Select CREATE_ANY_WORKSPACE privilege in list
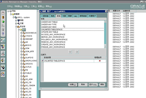Image resolution: width=146 pixels, height=98 pixels. [x=53, y=44]
